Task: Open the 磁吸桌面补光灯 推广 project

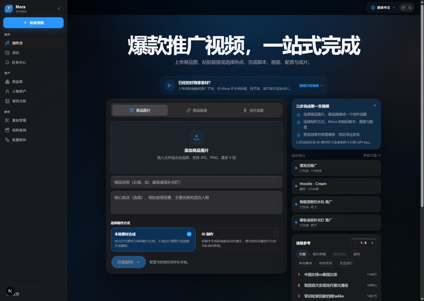Action: [x=336, y=222]
